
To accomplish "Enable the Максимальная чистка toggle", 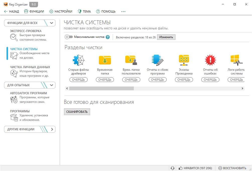I will point(69,37).
